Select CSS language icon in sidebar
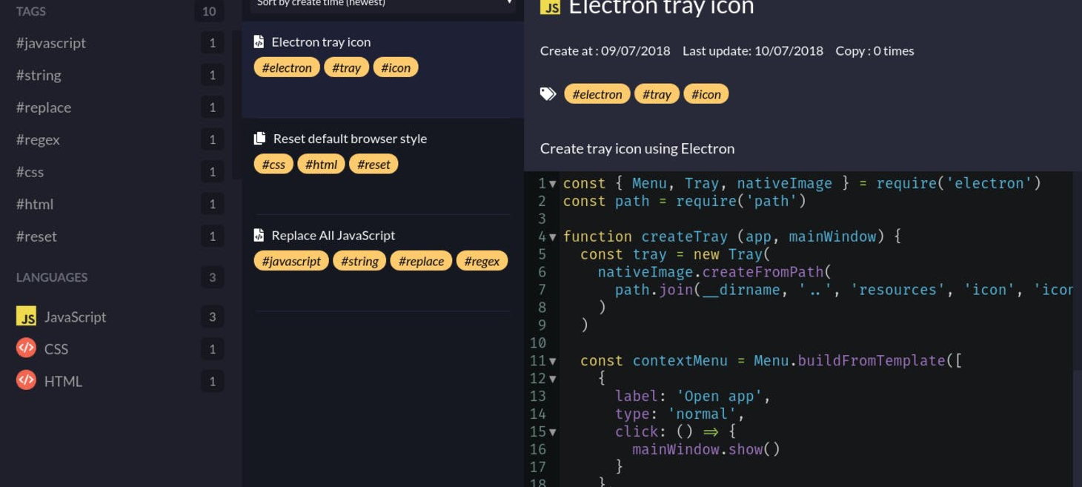This screenshot has height=487, width=1082. tap(26, 348)
